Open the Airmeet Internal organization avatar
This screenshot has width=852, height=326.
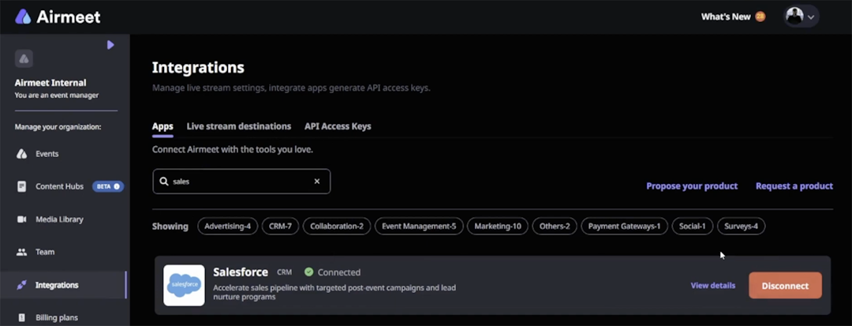pyautogui.click(x=24, y=58)
